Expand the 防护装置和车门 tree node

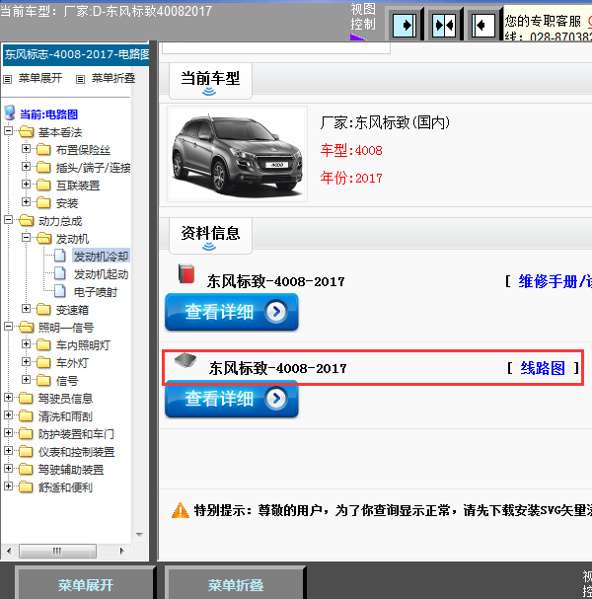click(x=8, y=432)
